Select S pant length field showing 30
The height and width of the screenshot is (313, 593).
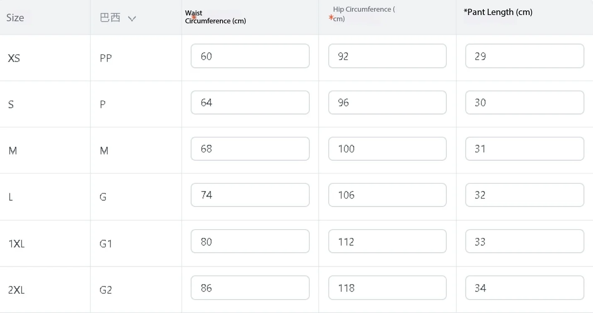525,102
